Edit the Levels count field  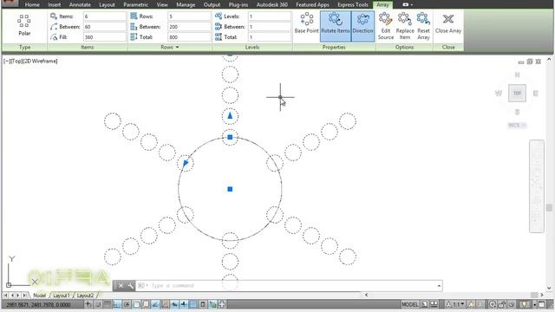coord(270,16)
